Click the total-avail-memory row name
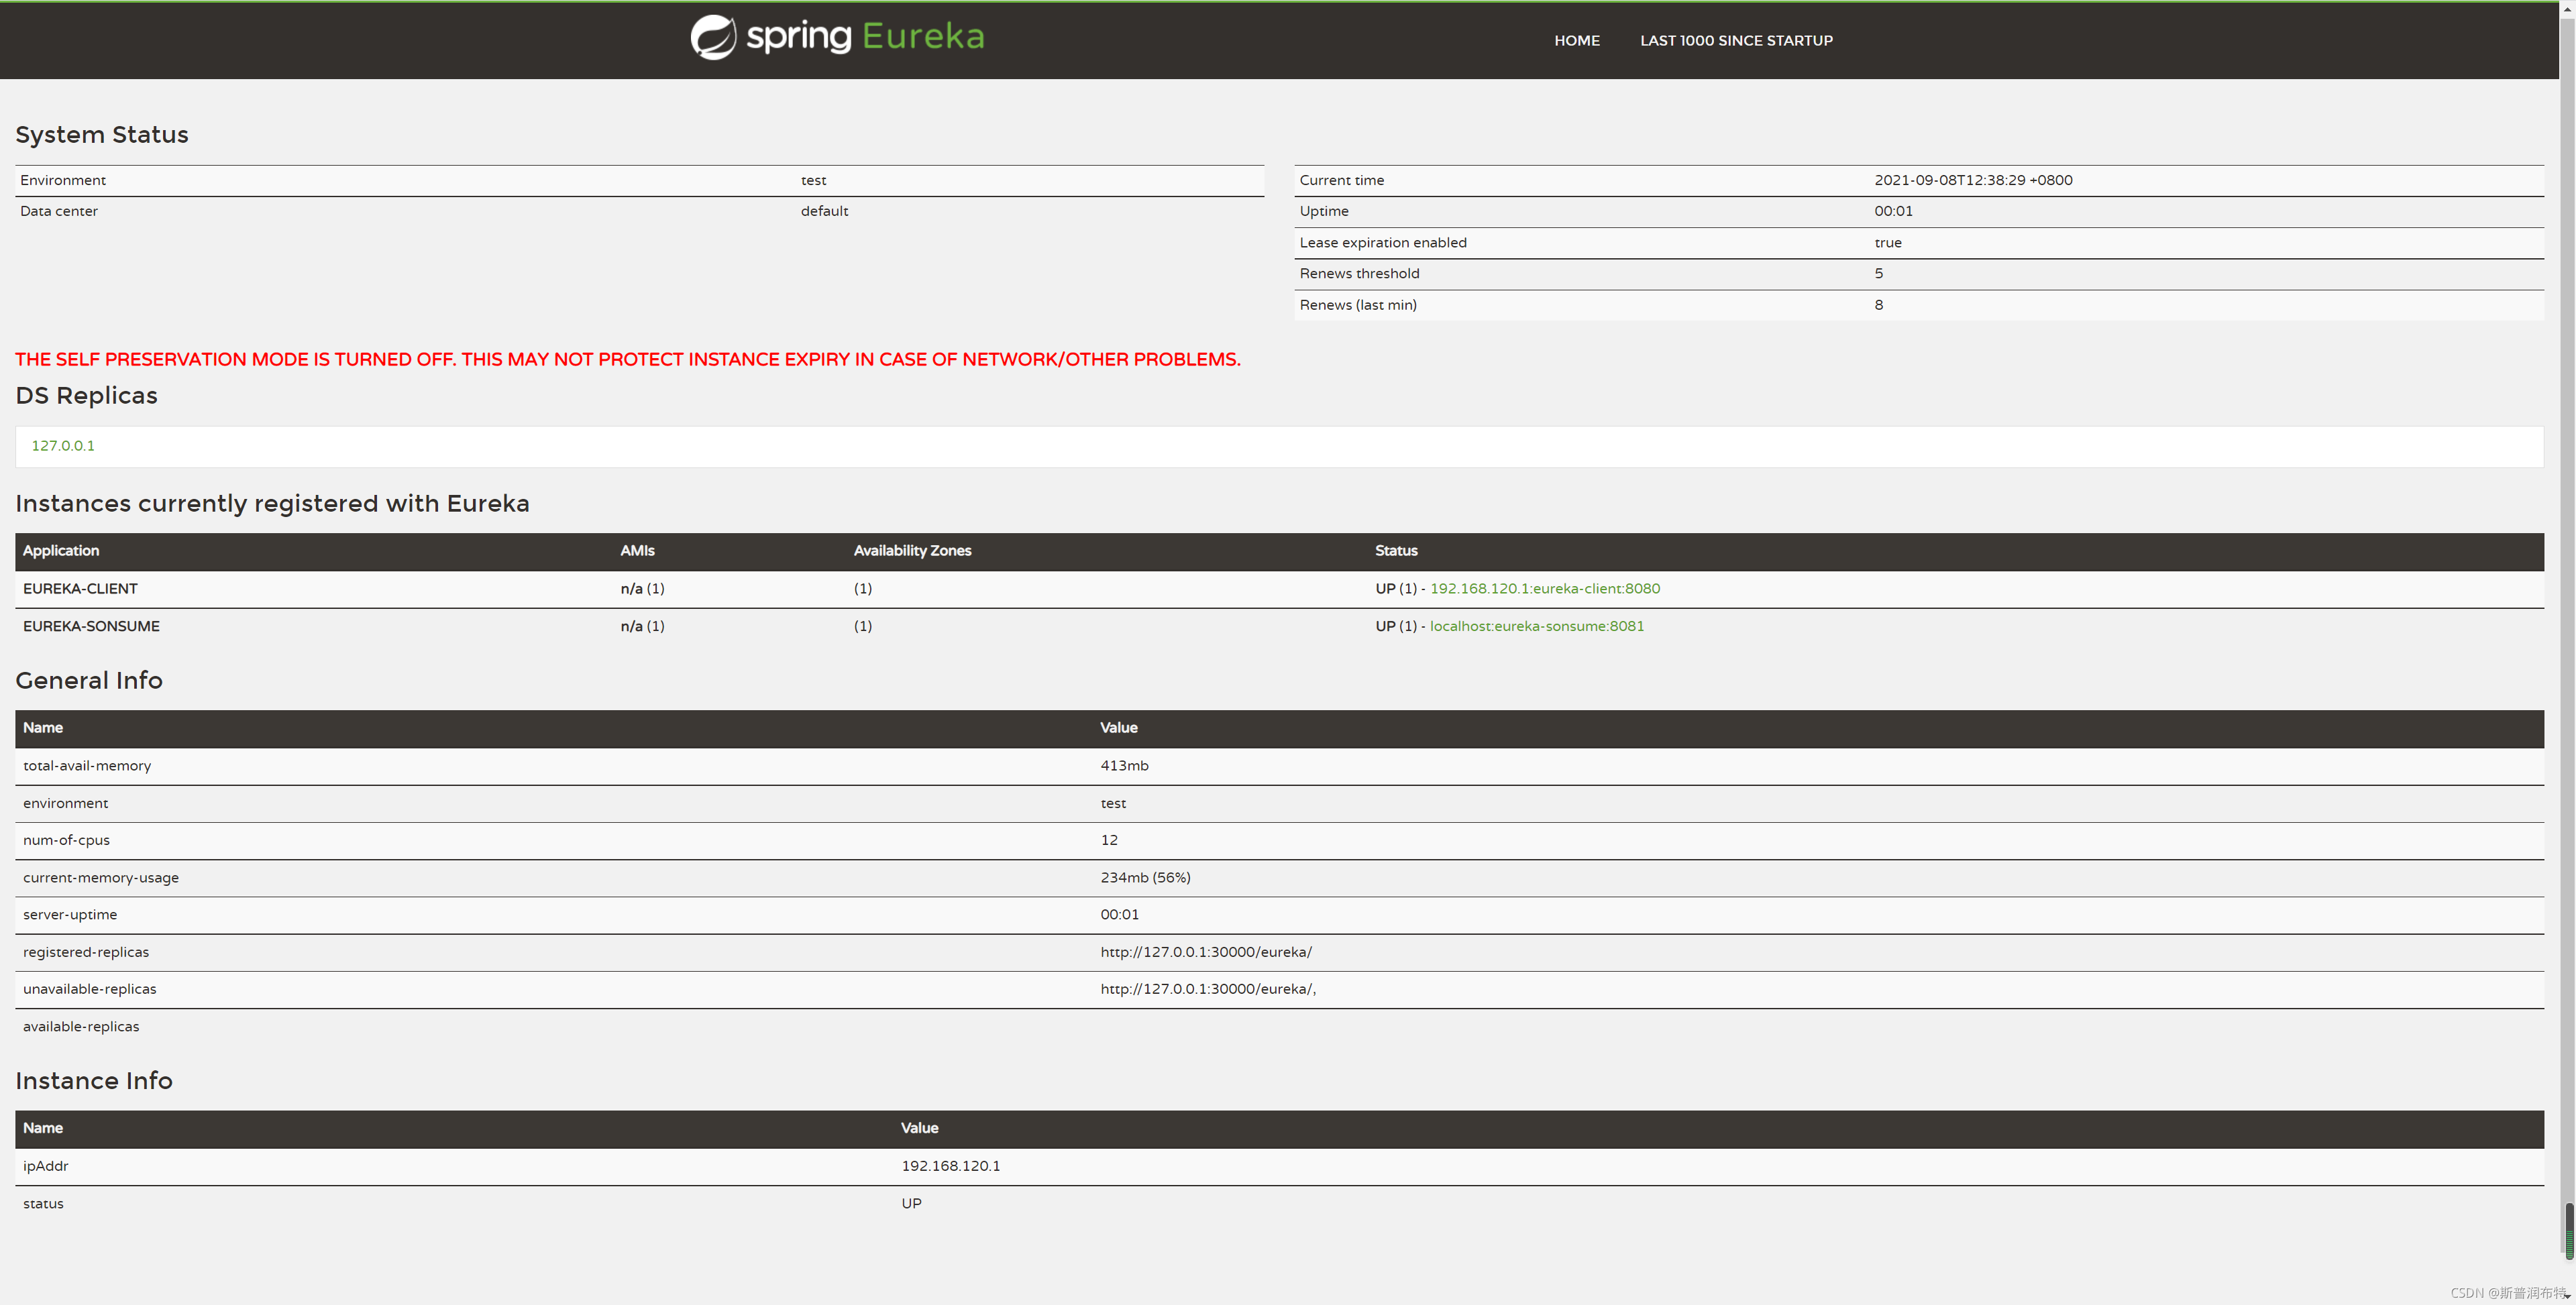This screenshot has height=1305, width=2576. [87, 766]
